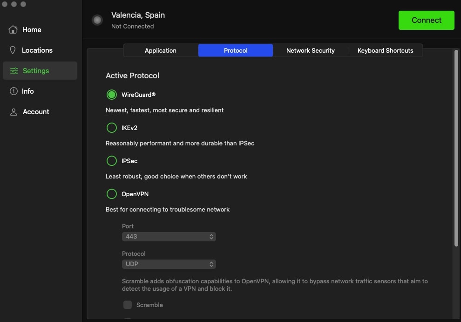This screenshot has height=322, width=461.
Task: Click the Locations pin icon
Action: pos(13,50)
